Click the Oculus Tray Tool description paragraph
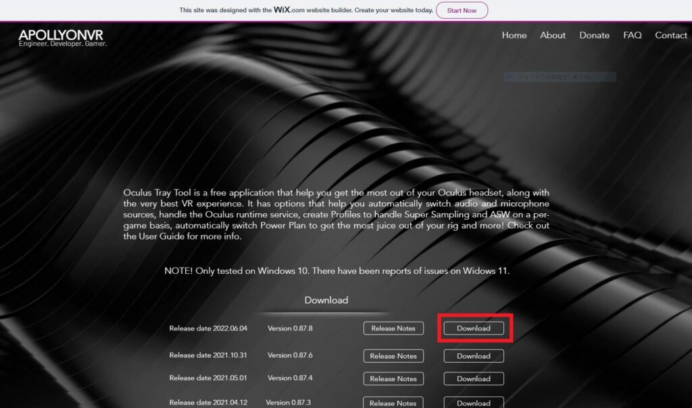This screenshot has width=692, height=408. tap(337, 214)
